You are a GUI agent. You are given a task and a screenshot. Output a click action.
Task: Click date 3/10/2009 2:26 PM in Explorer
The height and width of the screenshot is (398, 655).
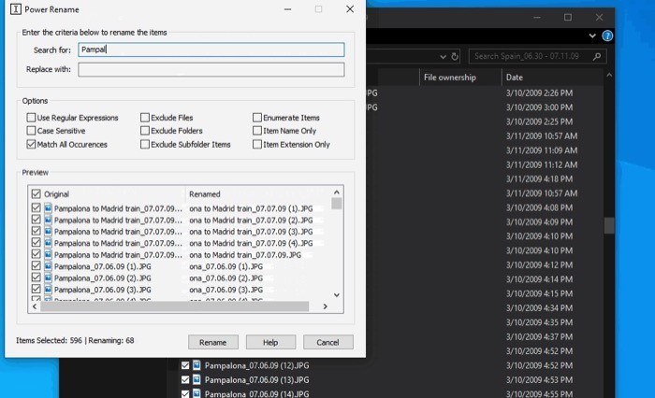tap(539, 92)
